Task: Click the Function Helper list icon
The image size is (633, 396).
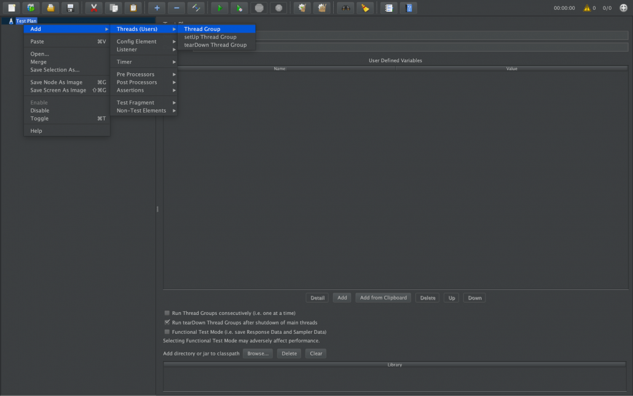Action: [x=388, y=8]
